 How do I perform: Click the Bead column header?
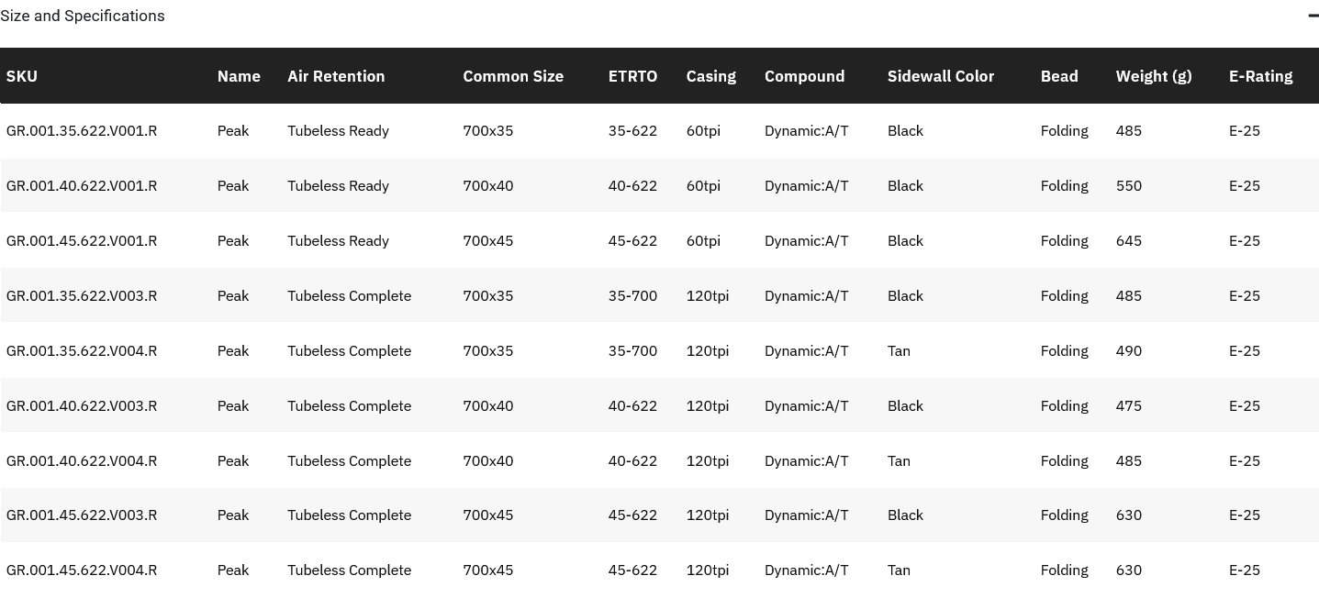tap(1059, 76)
